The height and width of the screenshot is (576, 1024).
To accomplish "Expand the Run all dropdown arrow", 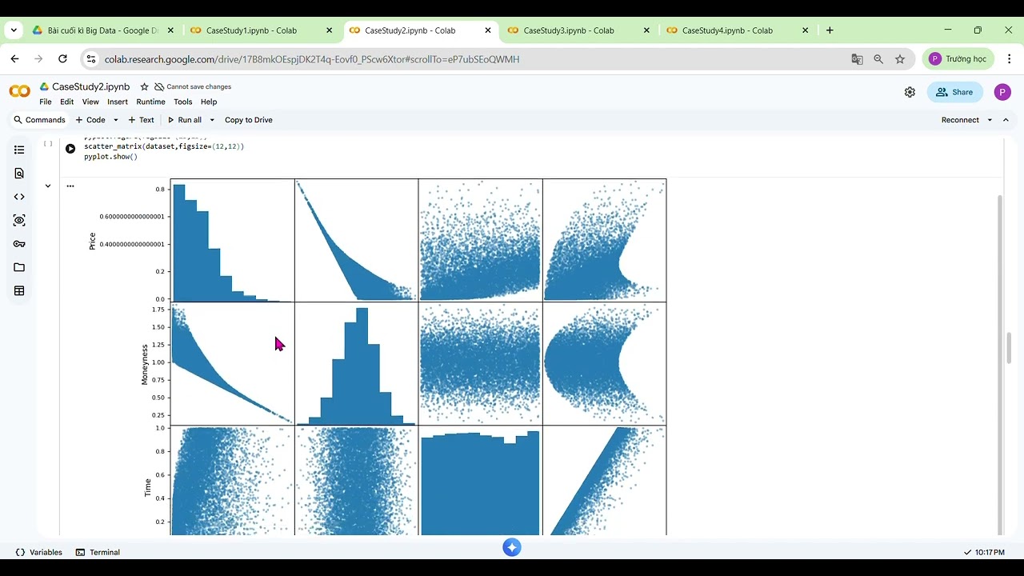I will (x=212, y=120).
